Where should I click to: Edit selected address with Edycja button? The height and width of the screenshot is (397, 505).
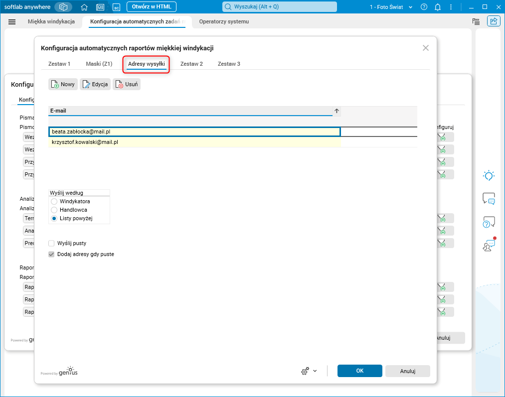[x=95, y=84]
